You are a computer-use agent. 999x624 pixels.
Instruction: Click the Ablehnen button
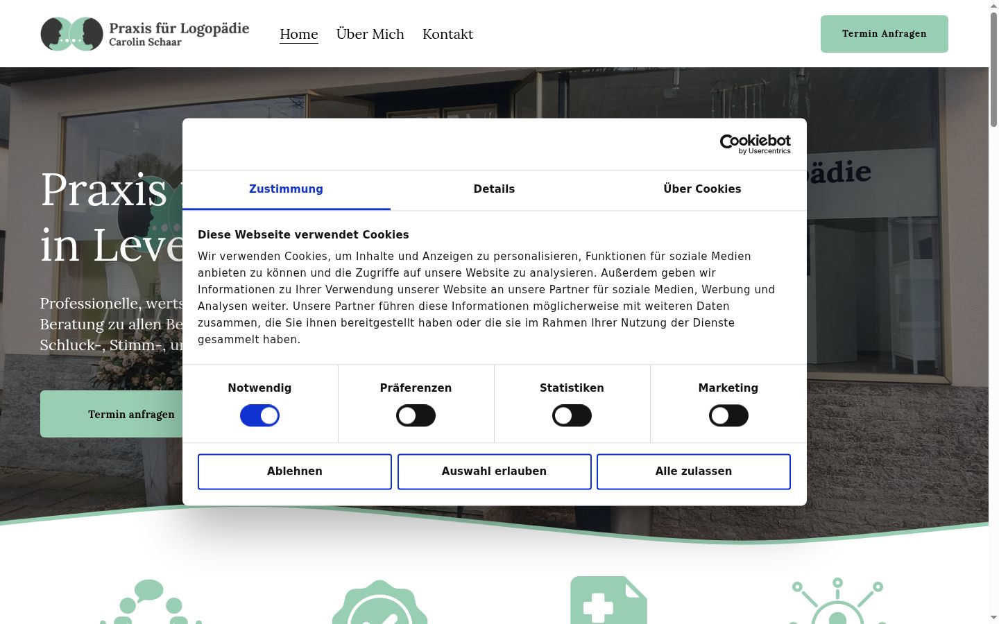(x=295, y=471)
